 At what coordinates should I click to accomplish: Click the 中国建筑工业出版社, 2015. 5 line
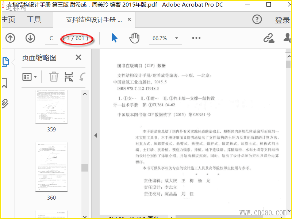pyautogui.click(x=140, y=82)
